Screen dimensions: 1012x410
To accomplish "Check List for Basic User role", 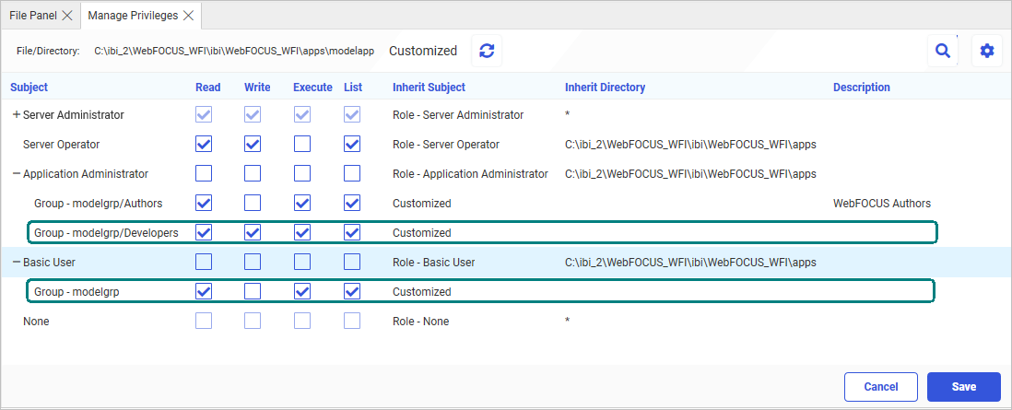I will click(352, 263).
